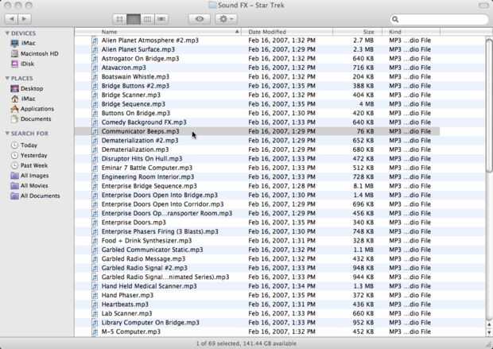
Task: Switch to Cover Flow view
Action: coord(161,19)
